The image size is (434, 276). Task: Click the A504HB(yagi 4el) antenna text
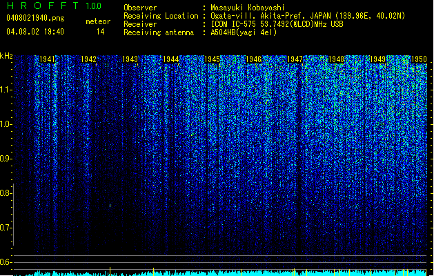point(244,32)
